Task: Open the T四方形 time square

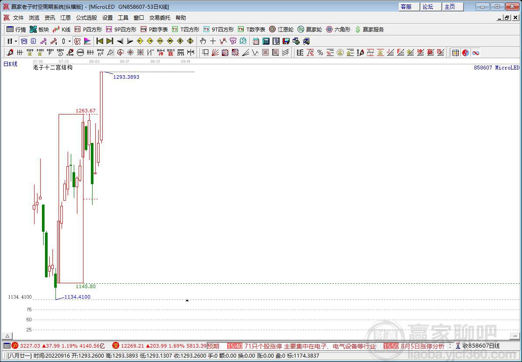Action: click(x=185, y=29)
